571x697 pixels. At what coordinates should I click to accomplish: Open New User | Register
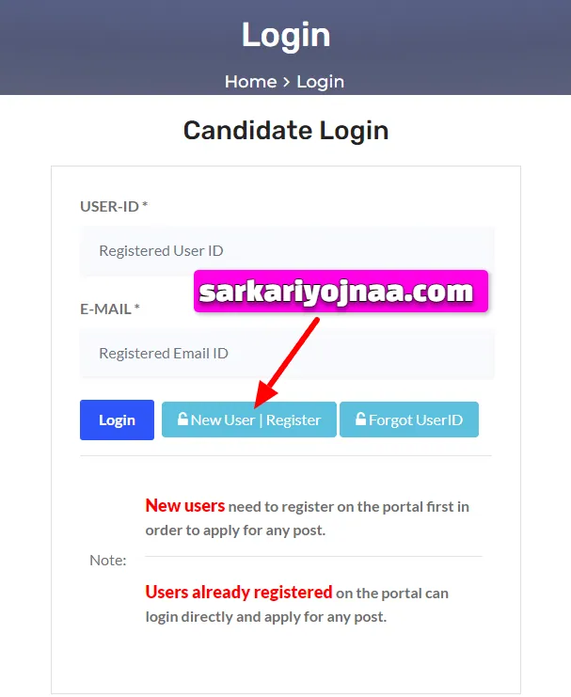[249, 420]
